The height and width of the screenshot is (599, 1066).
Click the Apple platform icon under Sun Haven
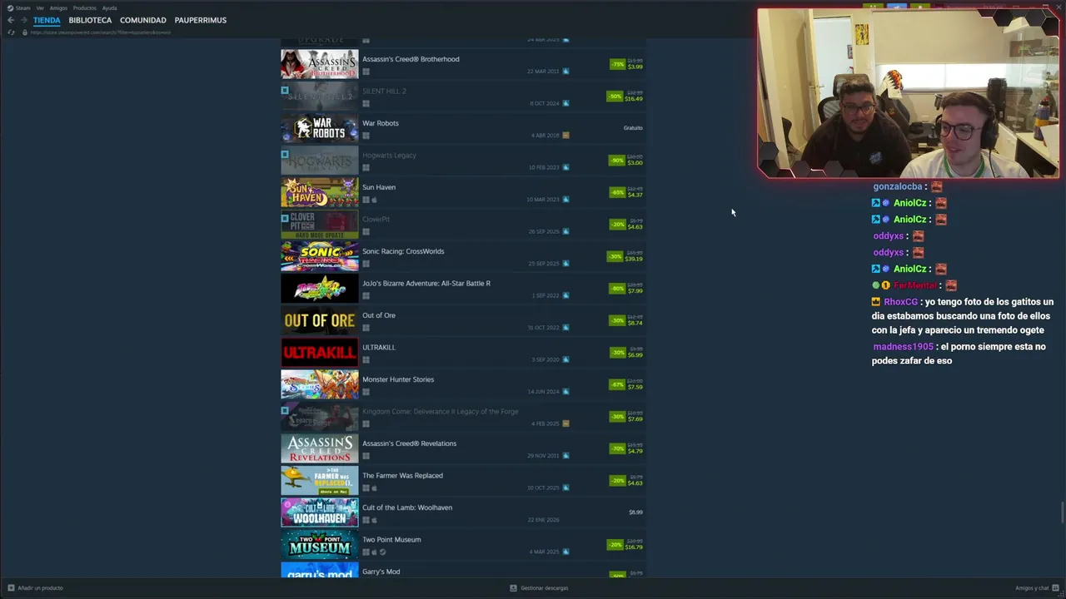(374, 200)
